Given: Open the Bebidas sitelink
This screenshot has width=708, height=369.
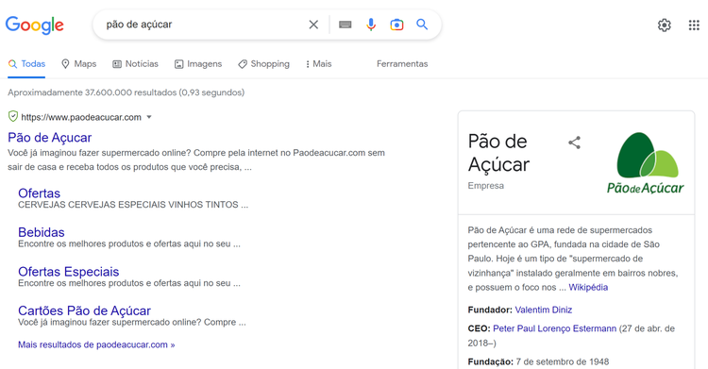Looking at the screenshot, I should click(42, 232).
